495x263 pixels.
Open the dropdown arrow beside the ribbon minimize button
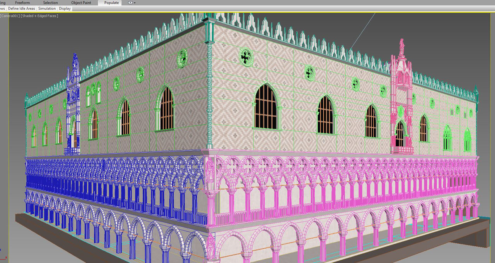click(134, 3)
